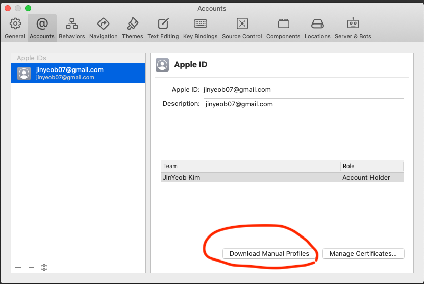Open the Key Bindings preferences
This screenshot has height=284, width=424.
point(200,29)
